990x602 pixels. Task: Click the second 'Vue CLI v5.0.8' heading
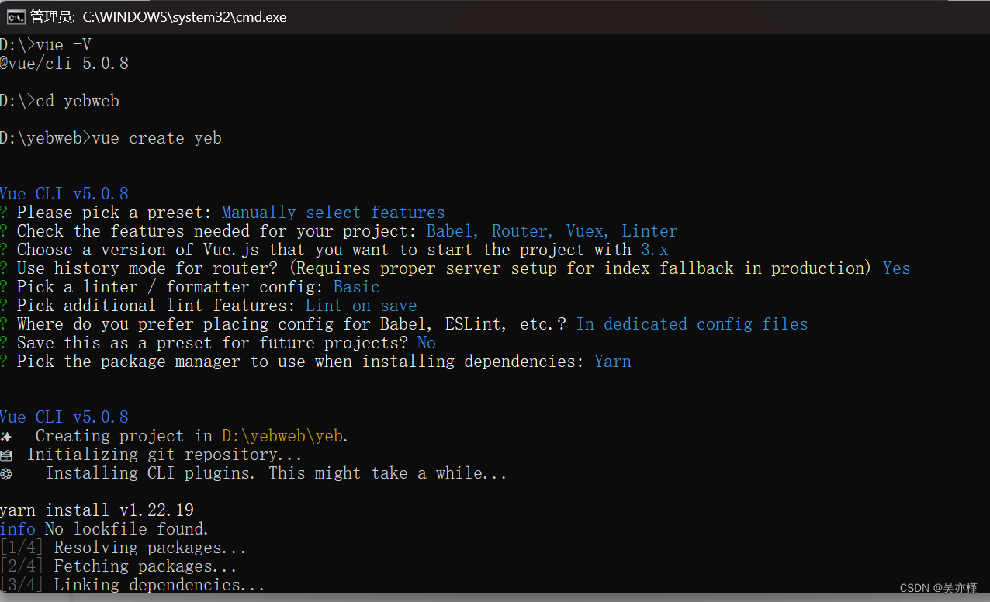pos(64,417)
